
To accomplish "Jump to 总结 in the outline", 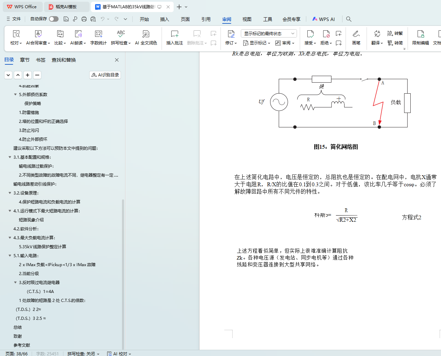I will [18, 327].
